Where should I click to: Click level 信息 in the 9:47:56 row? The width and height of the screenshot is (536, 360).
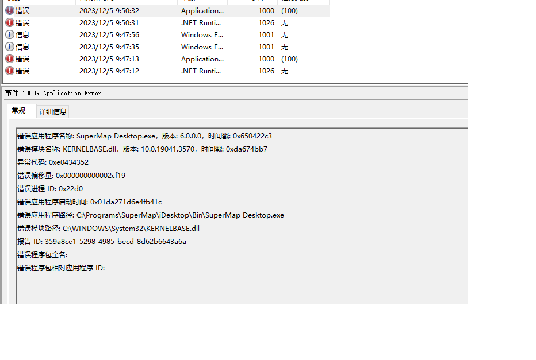pyautogui.click(x=22, y=35)
